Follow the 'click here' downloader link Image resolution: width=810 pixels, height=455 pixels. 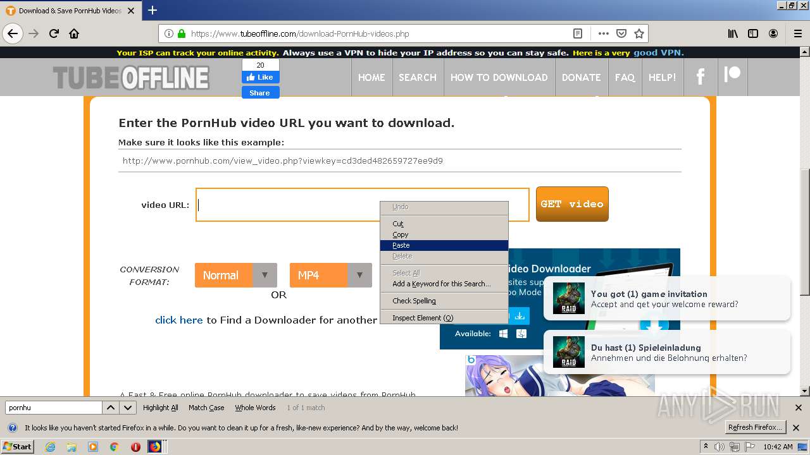(179, 320)
